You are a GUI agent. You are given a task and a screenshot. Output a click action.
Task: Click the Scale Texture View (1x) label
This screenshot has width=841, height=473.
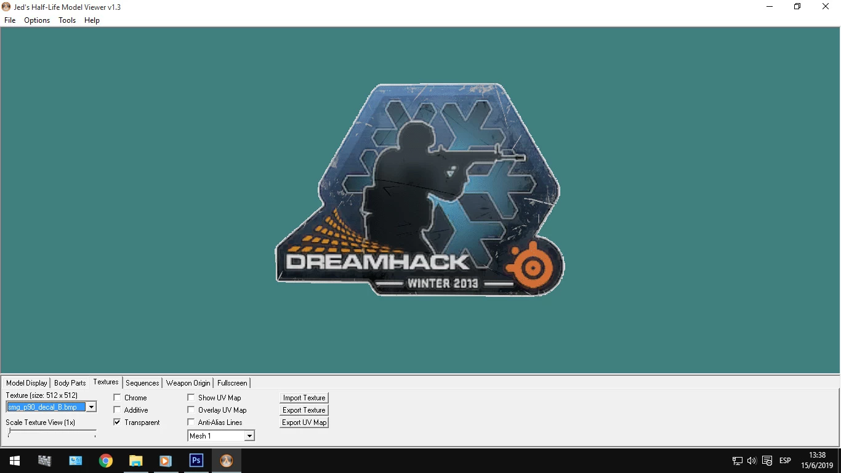click(41, 422)
